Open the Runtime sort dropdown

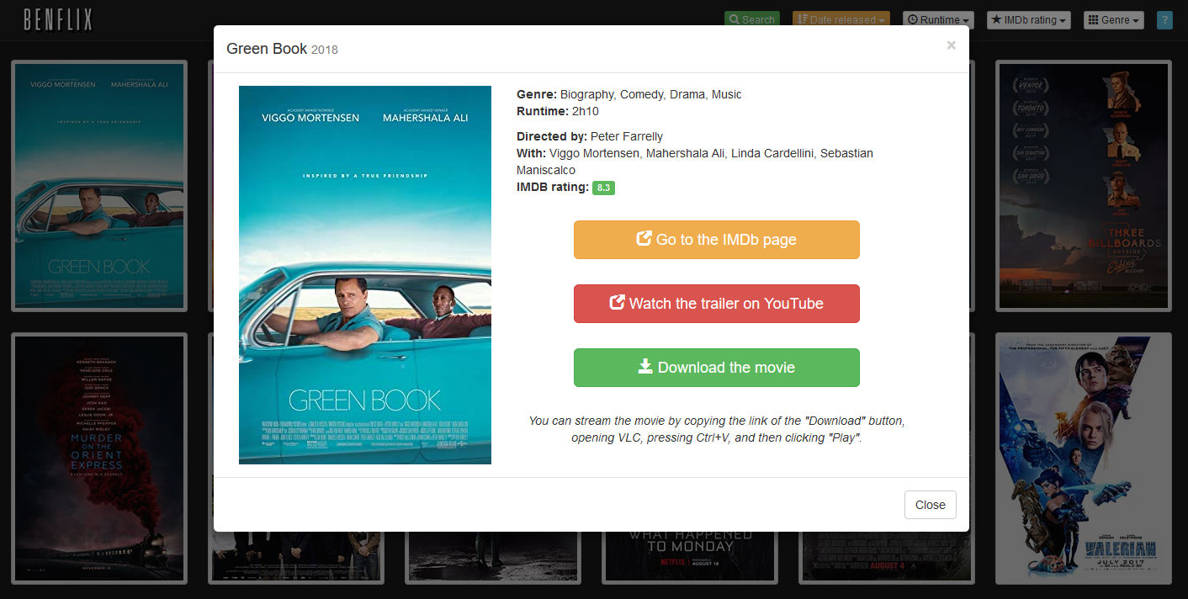pyautogui.click(x=938, y=19)
